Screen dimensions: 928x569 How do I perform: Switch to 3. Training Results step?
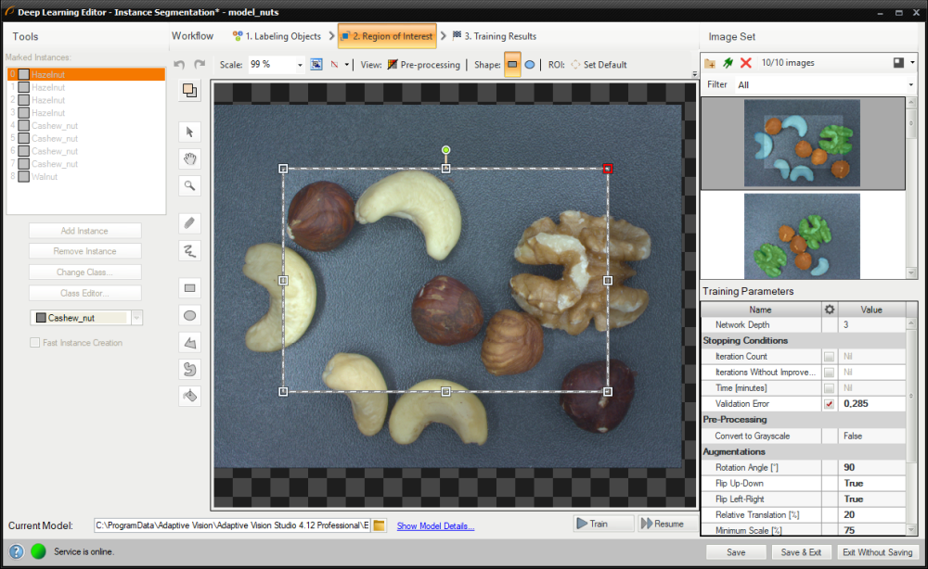point(494,36)
